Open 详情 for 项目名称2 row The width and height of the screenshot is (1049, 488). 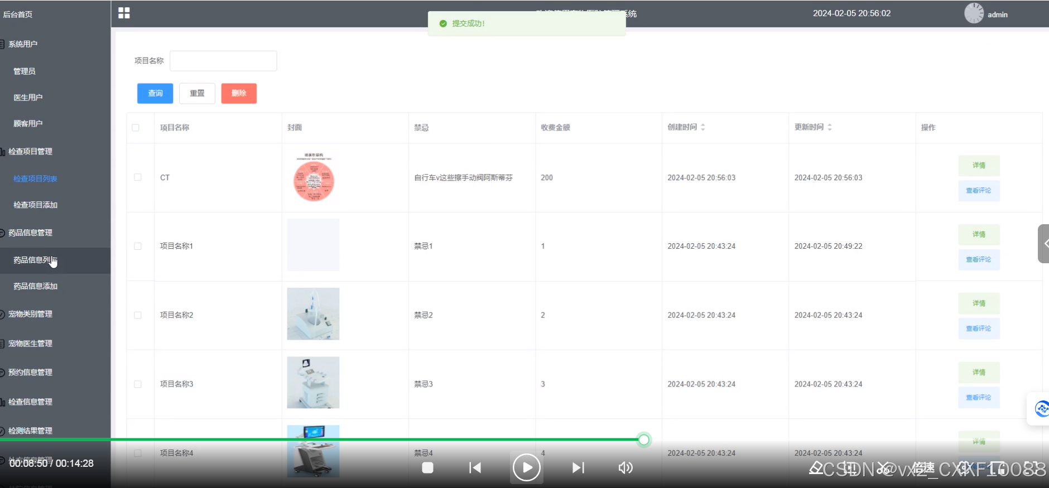click(x=979, y=303)
